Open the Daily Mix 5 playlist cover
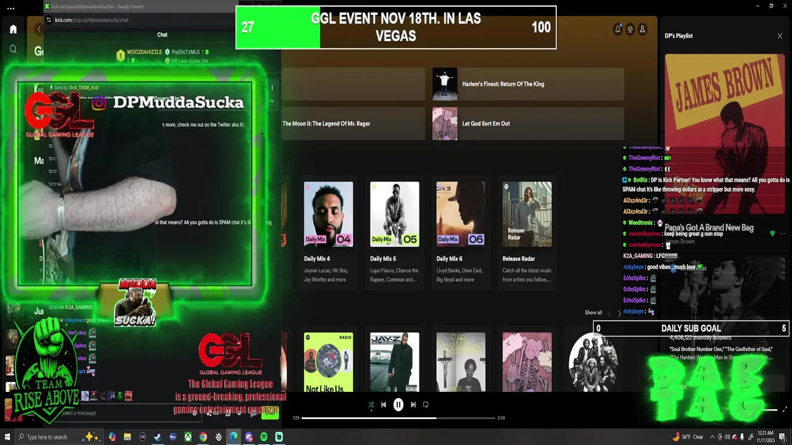The image size is (792, 445). coord(395,214)
